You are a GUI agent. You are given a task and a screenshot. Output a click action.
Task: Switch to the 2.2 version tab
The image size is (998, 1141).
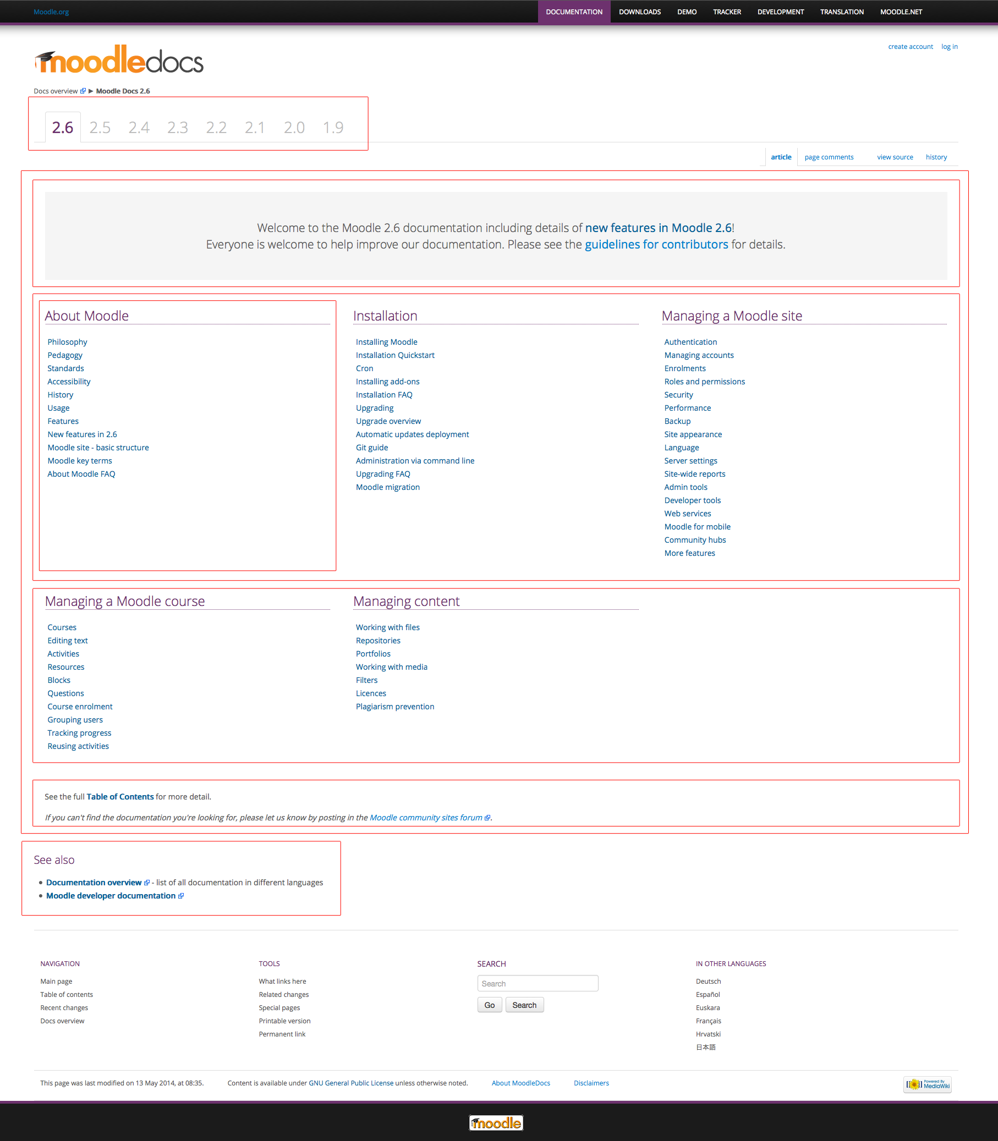pos(216,128)
